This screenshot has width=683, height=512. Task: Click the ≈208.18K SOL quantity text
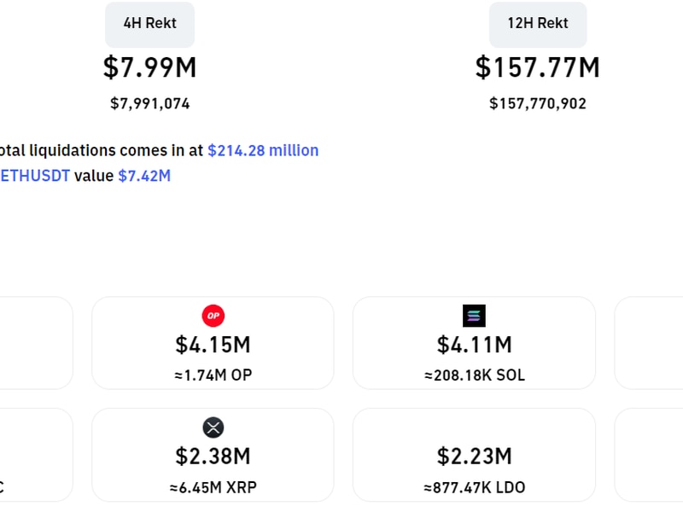point(474,375)
